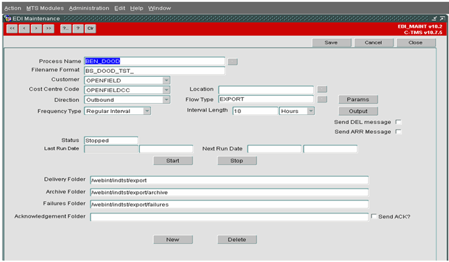Viewport: 449px width, 262px height.
Task: Click the Failures Folder field
Action: 229,204
